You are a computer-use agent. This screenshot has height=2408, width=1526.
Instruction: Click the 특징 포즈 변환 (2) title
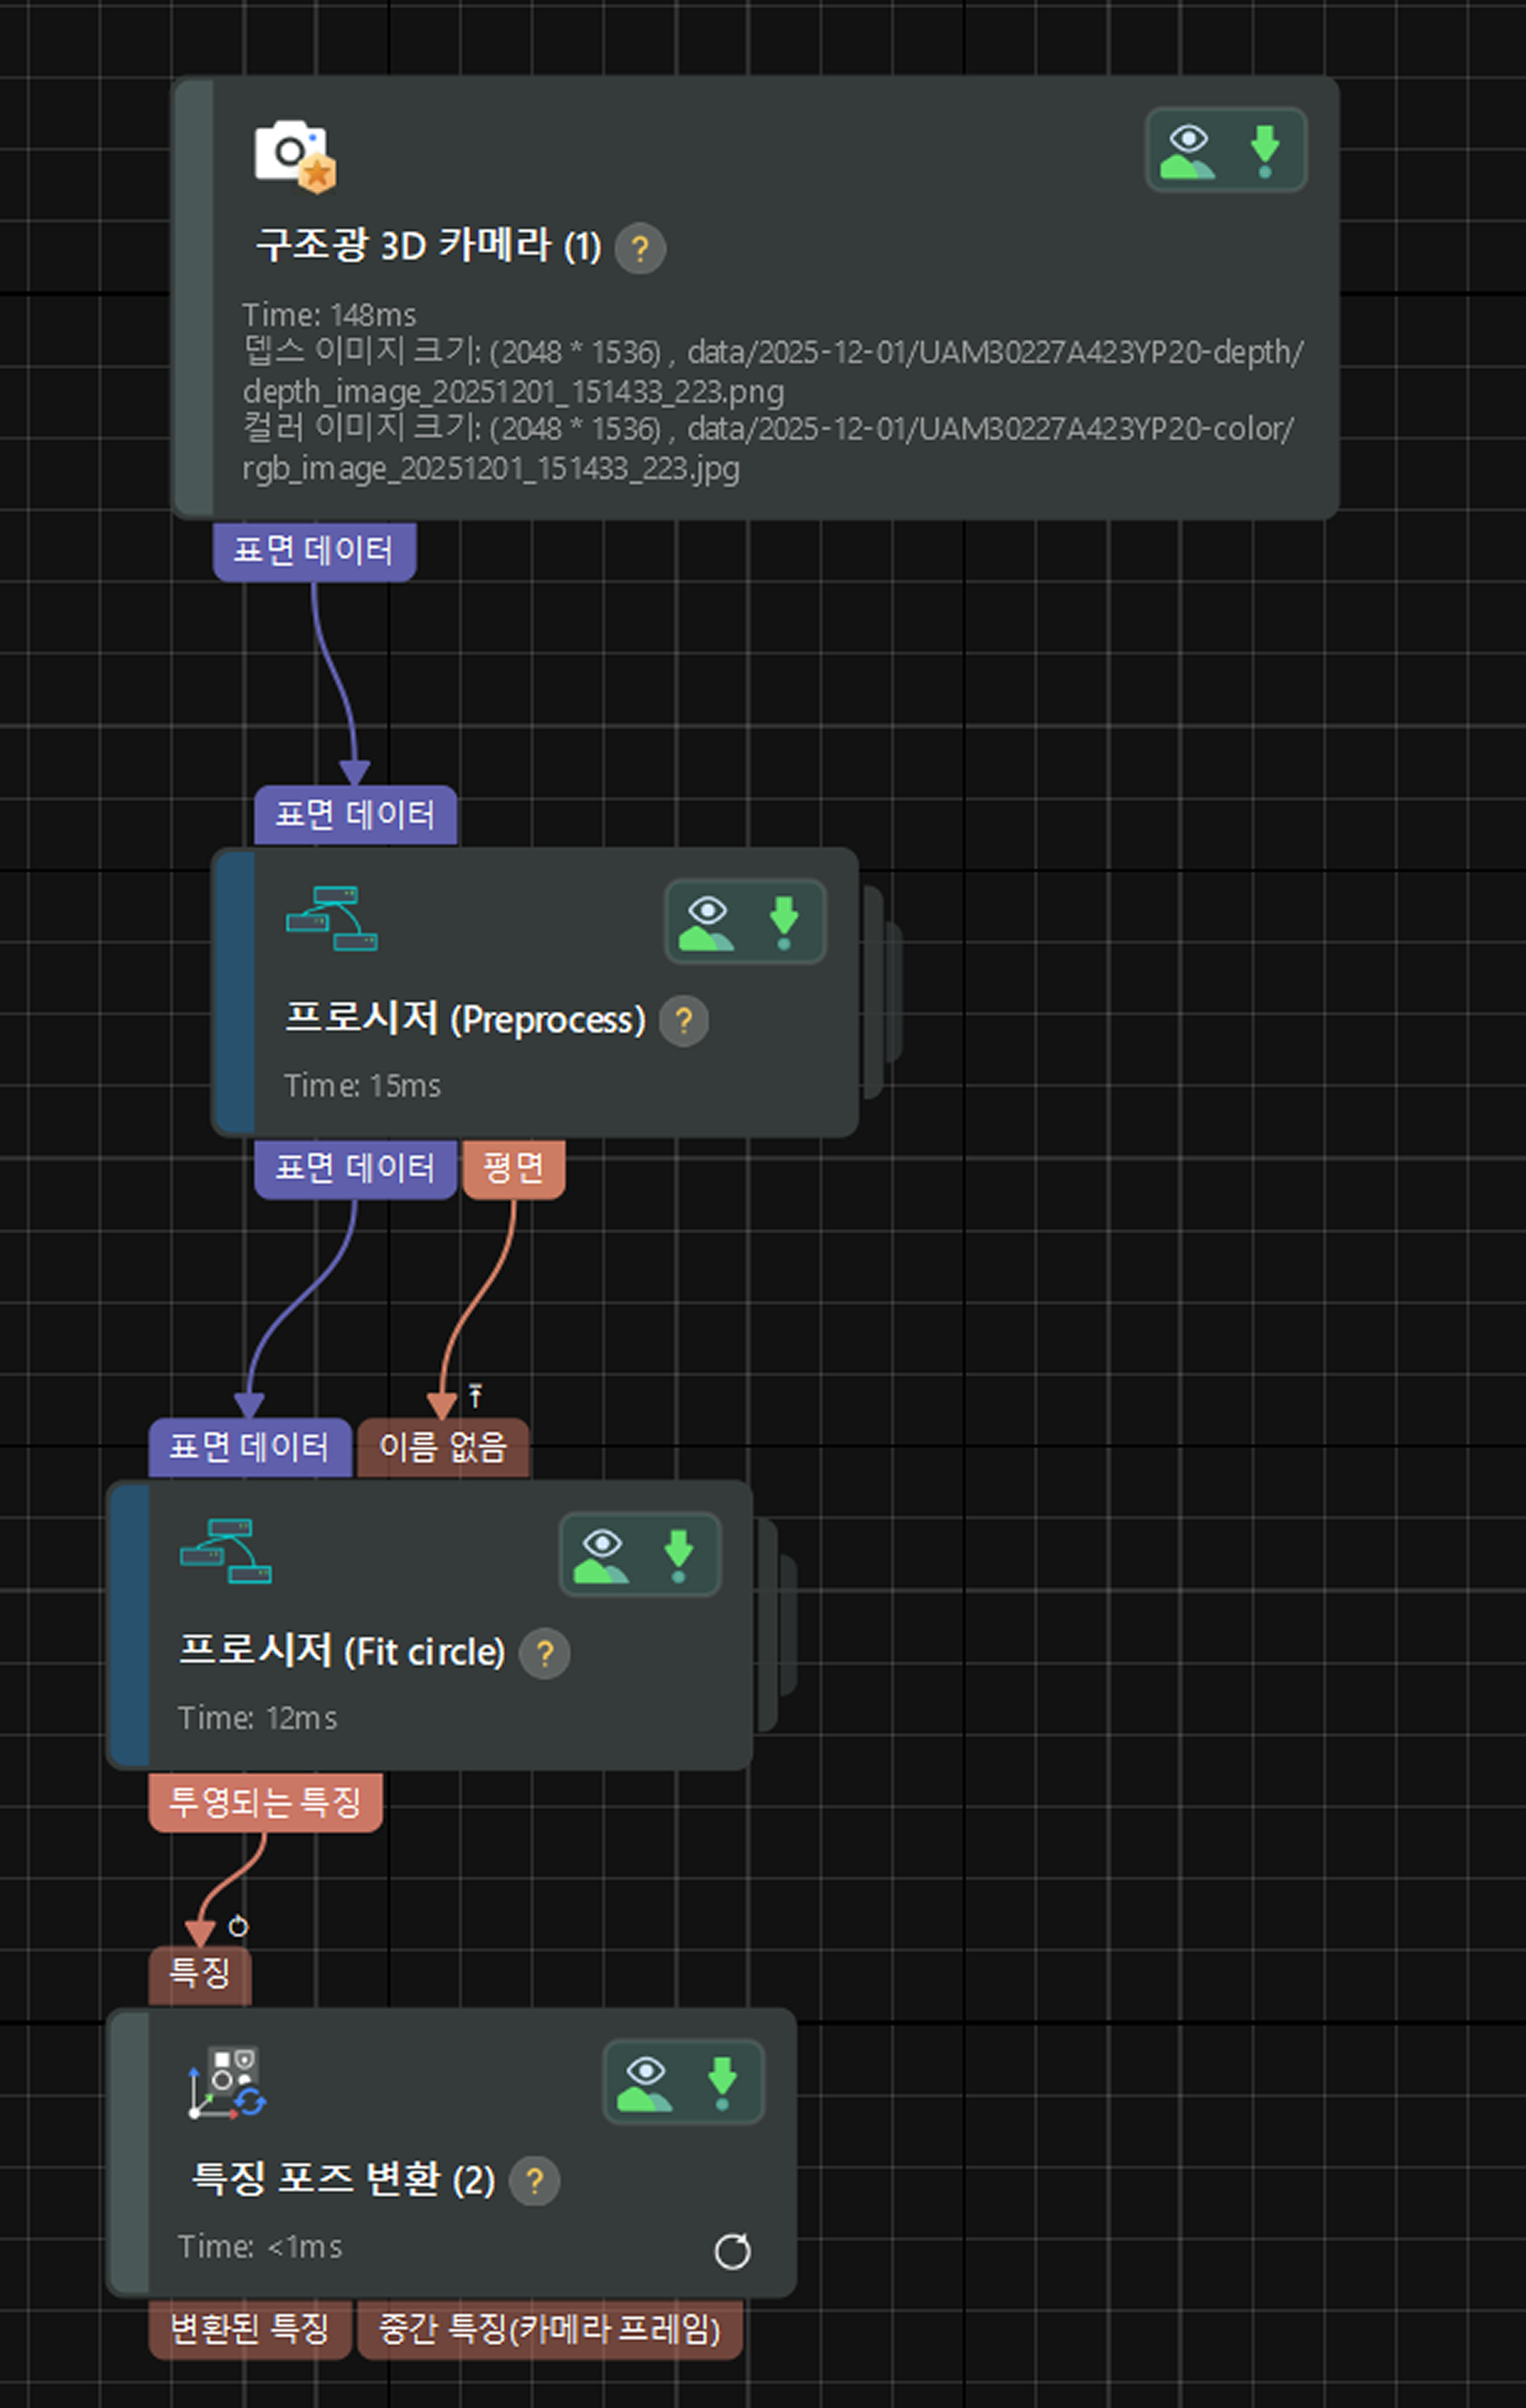343,2179
